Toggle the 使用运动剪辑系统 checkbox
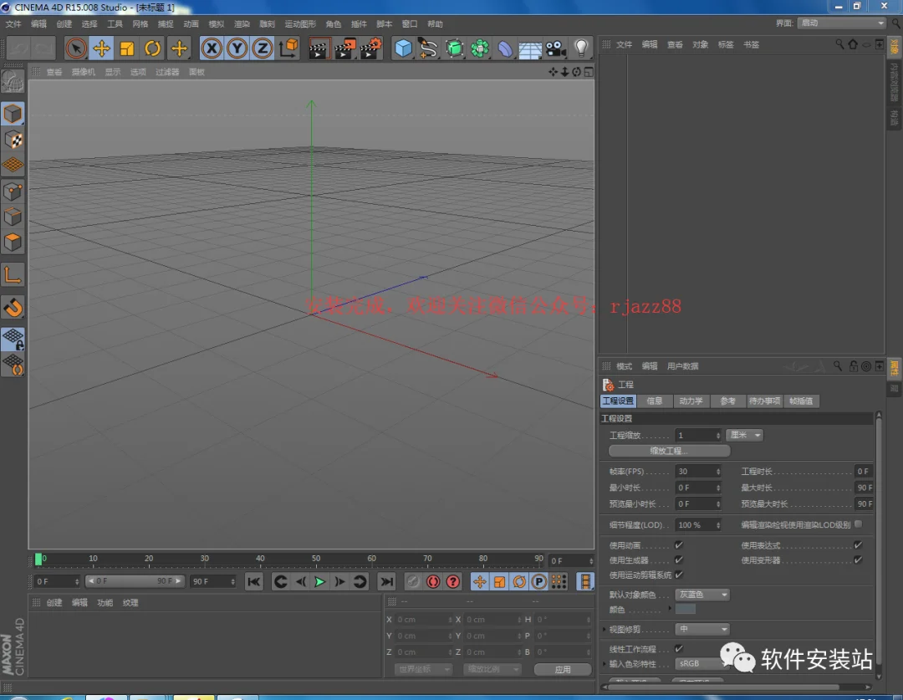Viewport: 903px width, 700px height. [679, 575]
